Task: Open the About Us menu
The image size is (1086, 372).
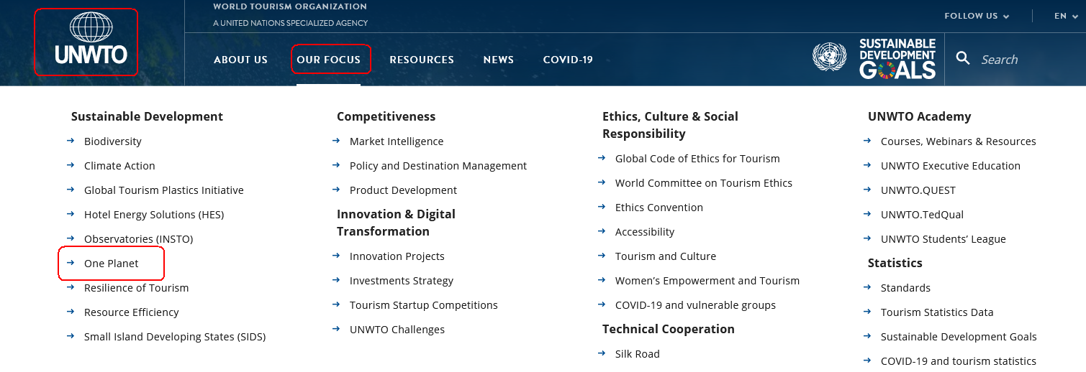Action: [x=240, y=60]
